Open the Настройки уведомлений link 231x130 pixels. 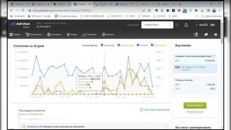(157, 110)
